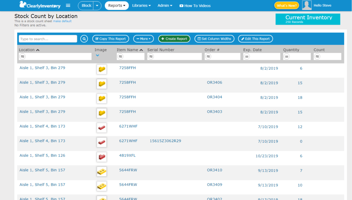
Task: Click Hello Steve user menu
Action: pos(322,5)
